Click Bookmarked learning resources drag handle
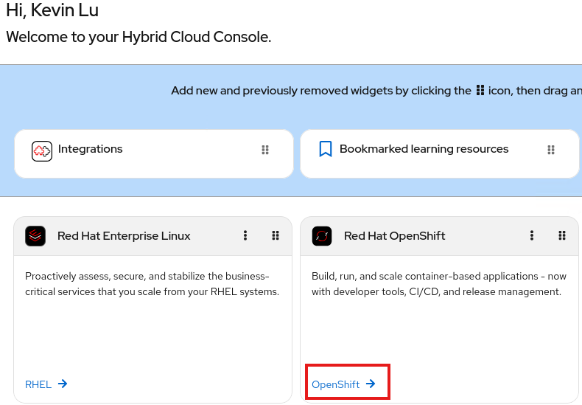The image size is (582, 405). (x=551, y=150)
